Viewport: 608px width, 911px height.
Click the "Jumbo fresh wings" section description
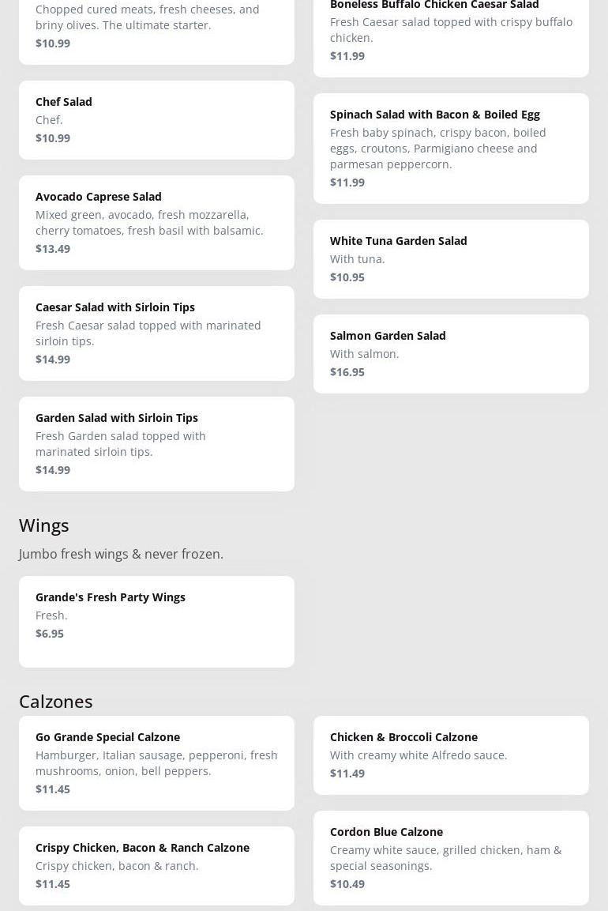(121, 554)
